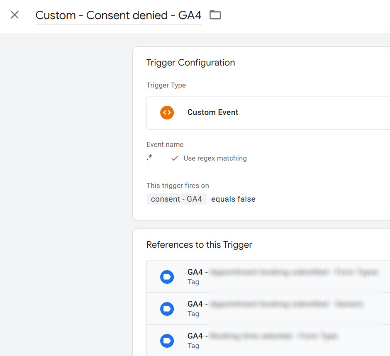This screenshot has width=390, height=356.
Task: Toggle the Use regex matching checkmark
Action: tap(175, 158)
